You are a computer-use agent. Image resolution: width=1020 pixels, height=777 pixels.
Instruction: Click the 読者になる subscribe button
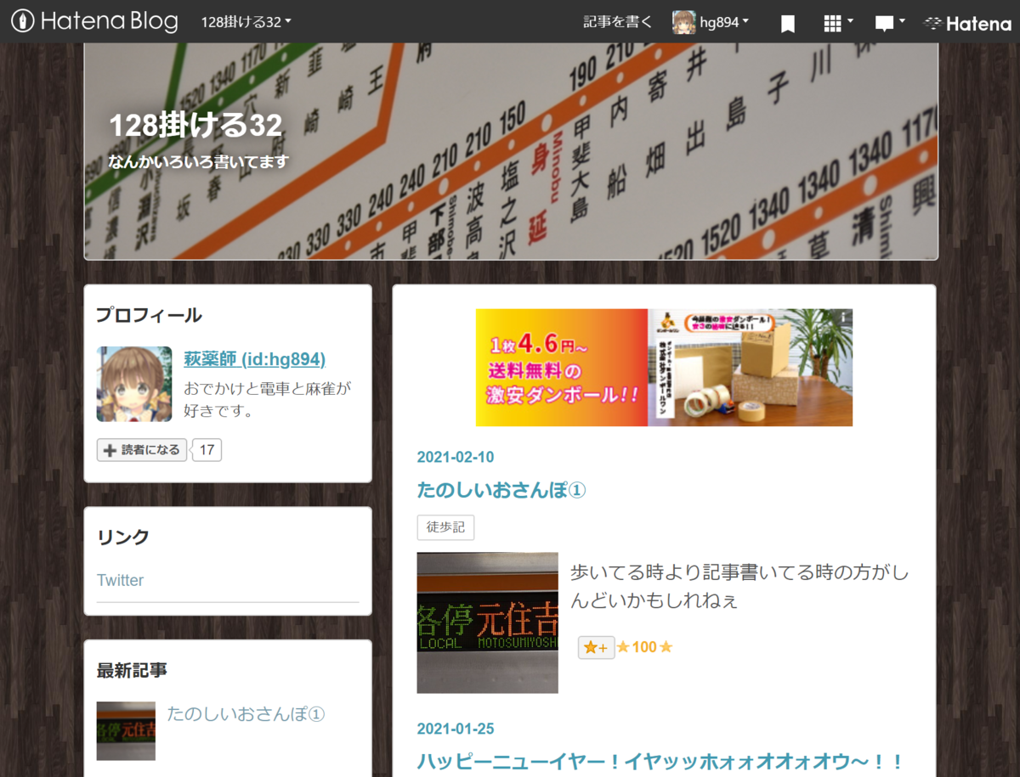[x=142, y=450]
